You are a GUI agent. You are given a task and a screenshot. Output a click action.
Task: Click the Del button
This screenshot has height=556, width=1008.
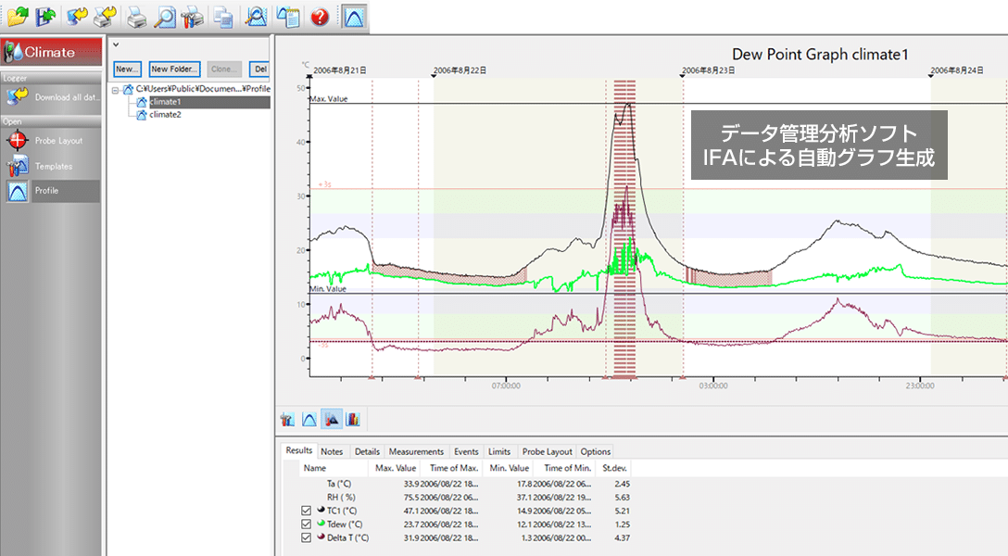coord(259,69)
